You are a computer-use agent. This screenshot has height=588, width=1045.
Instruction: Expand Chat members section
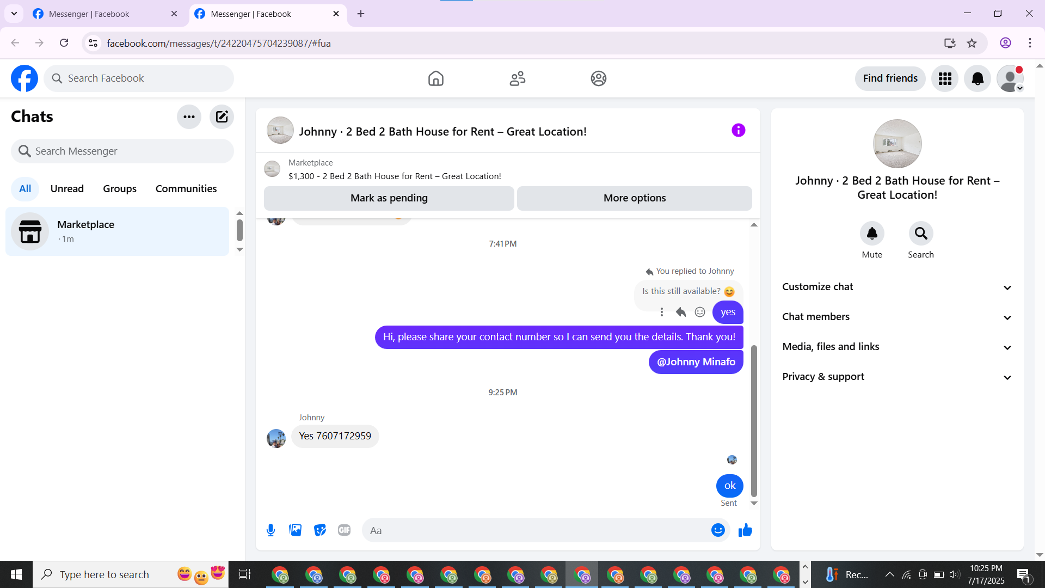click(x=897, y=317)
